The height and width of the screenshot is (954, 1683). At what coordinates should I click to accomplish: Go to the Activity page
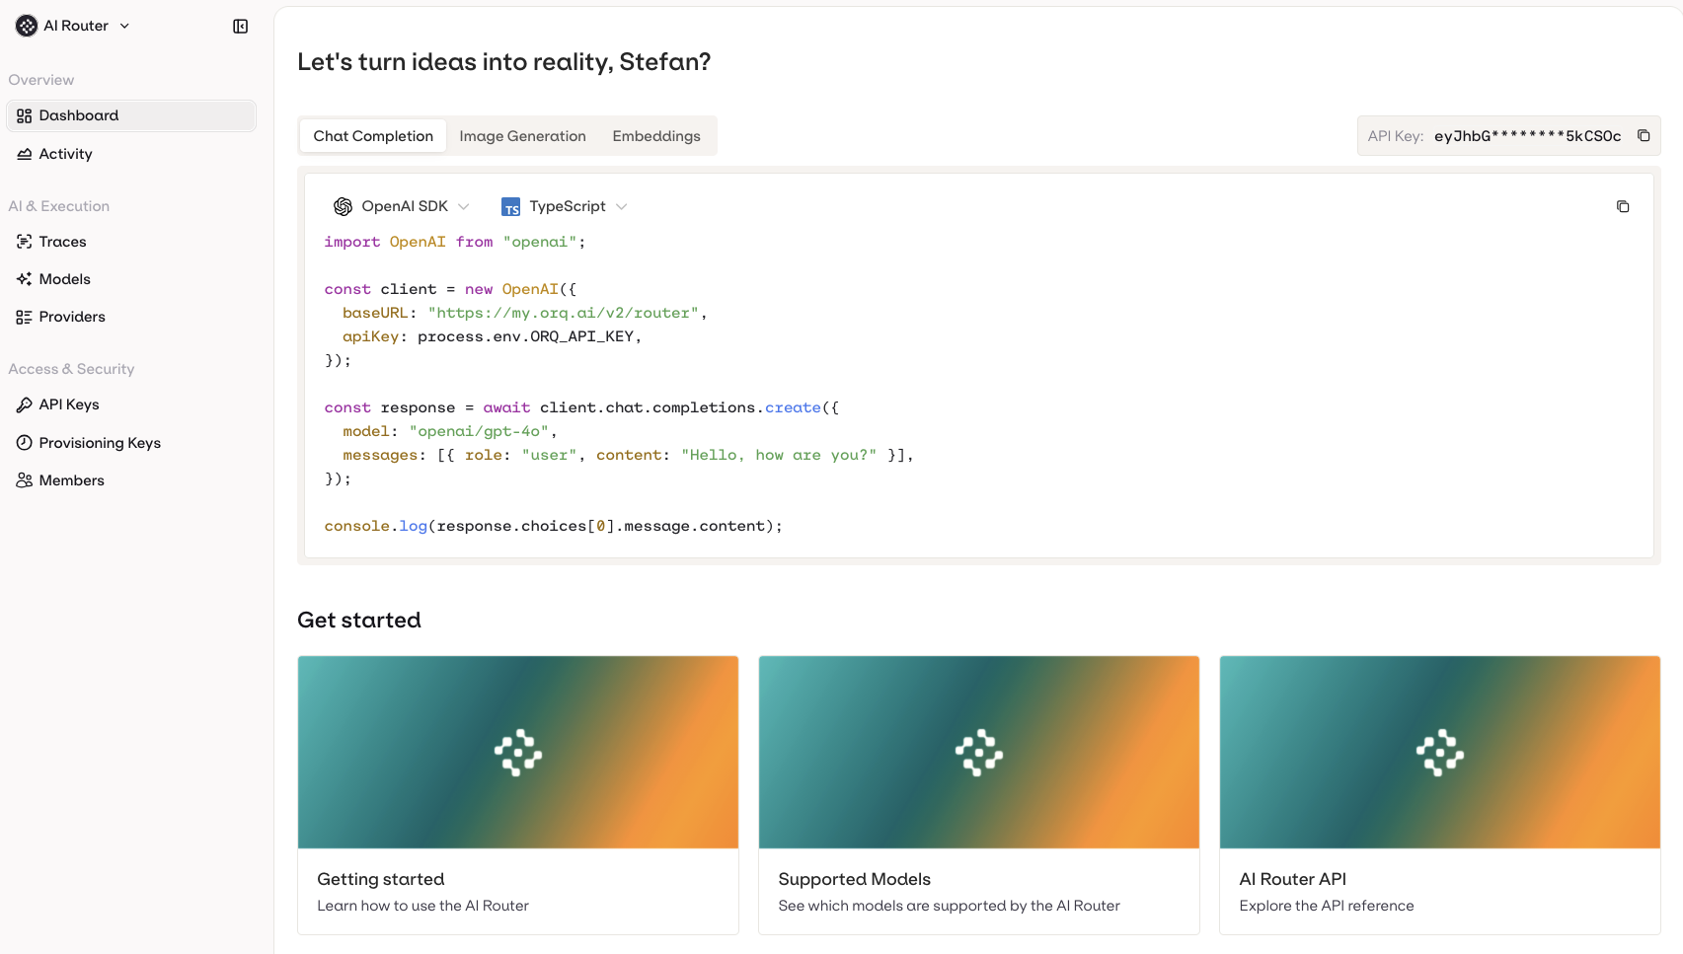pos(131,154)
